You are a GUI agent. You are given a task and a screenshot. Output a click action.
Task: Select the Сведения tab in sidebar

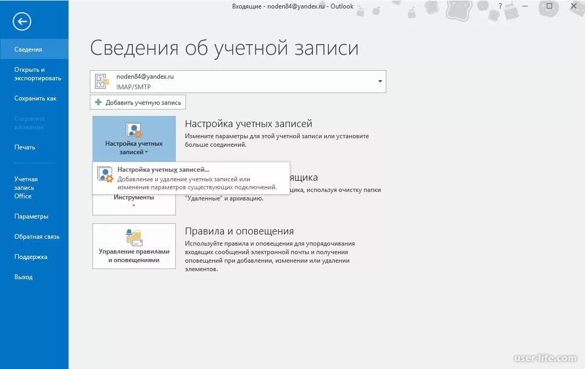pyautogui.click(x=35, y=49)
